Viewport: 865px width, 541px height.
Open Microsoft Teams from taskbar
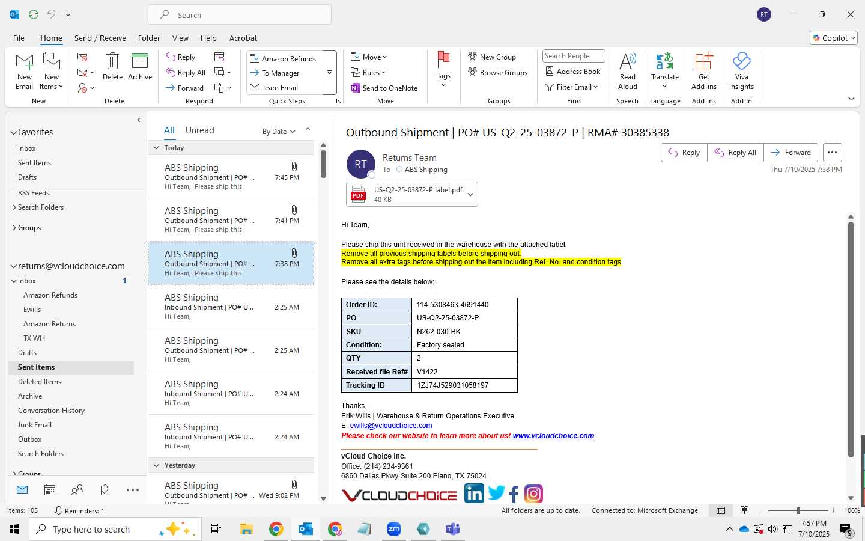pyautogui.click(x=452, y=529)
